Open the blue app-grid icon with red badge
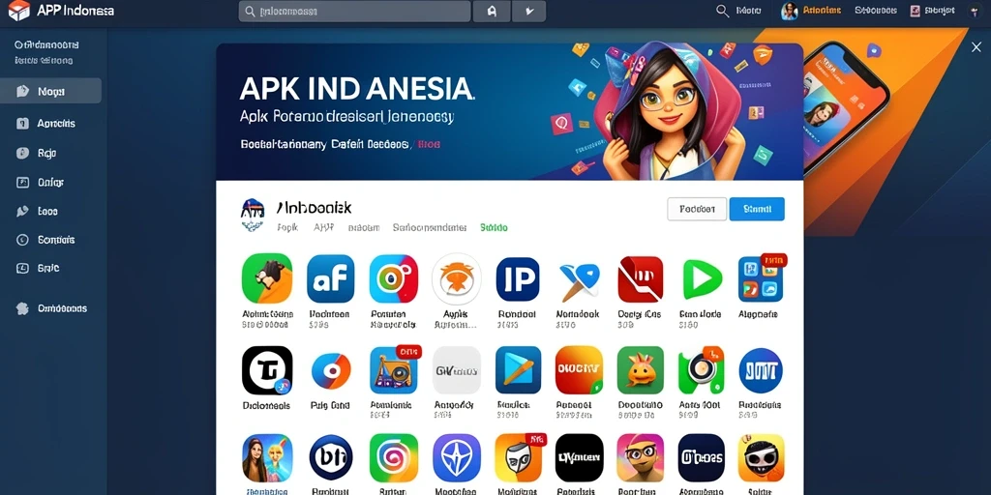Screen dimensions: 991x495 pyautogui.click(x=761, y=278)
